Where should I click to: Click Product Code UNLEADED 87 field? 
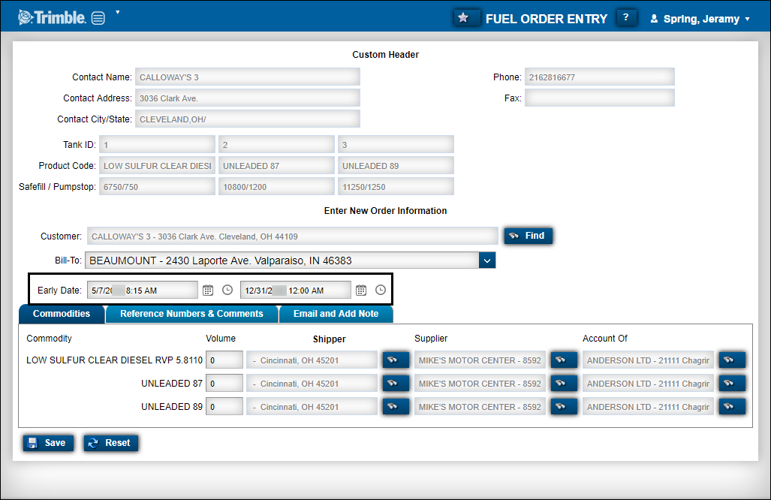(276, 166)
